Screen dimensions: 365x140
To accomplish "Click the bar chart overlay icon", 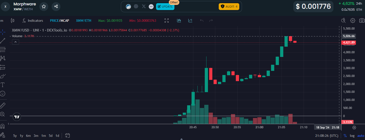I will tap(190, 21).
